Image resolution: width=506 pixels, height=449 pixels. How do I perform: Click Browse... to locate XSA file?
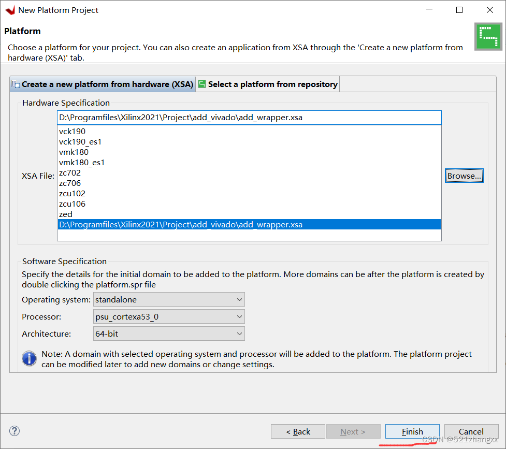(464, 176)
